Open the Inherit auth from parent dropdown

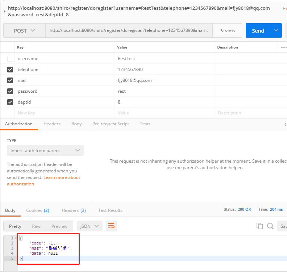point(45,150)
